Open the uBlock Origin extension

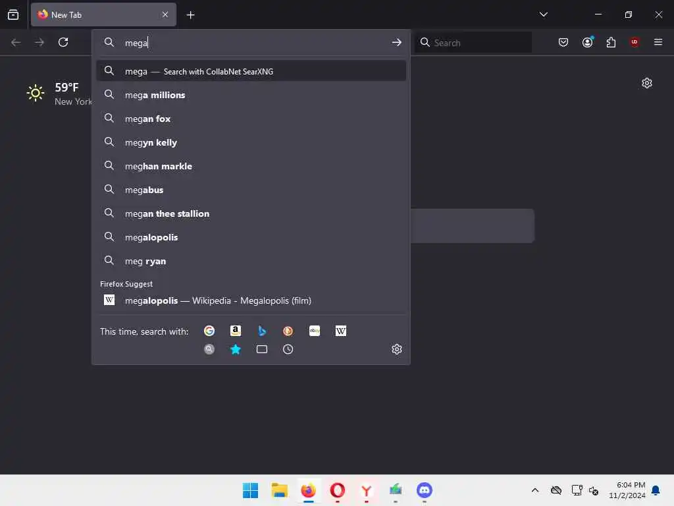(635, 42)
